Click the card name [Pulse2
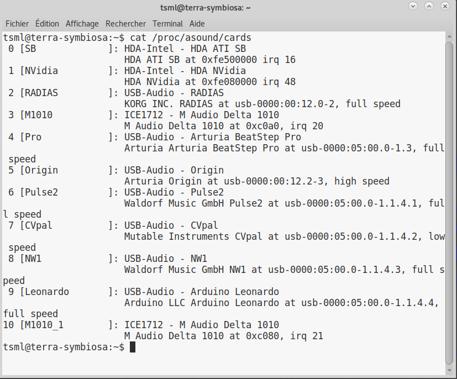457x379 pixels. click(39, 192)
